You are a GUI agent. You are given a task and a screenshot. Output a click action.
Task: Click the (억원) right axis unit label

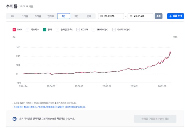[x=175, y=37]
